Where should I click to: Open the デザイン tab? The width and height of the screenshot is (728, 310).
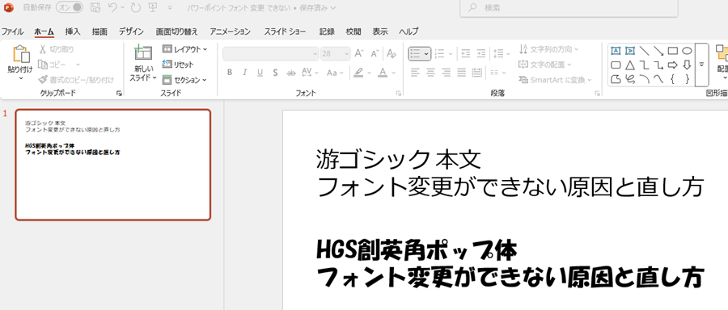(x=131, y=31)
